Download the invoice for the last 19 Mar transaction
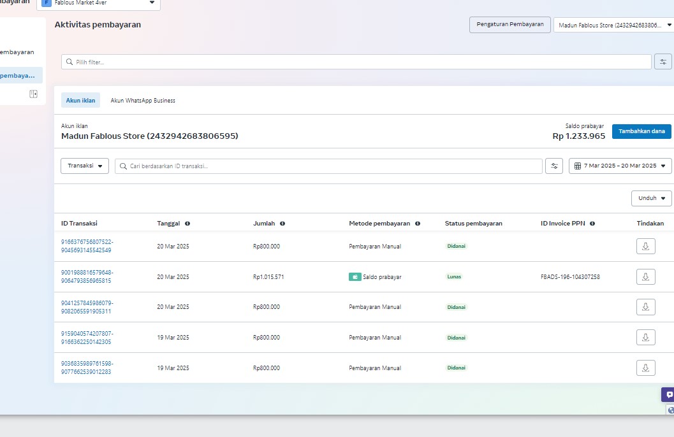 (645, 368)
